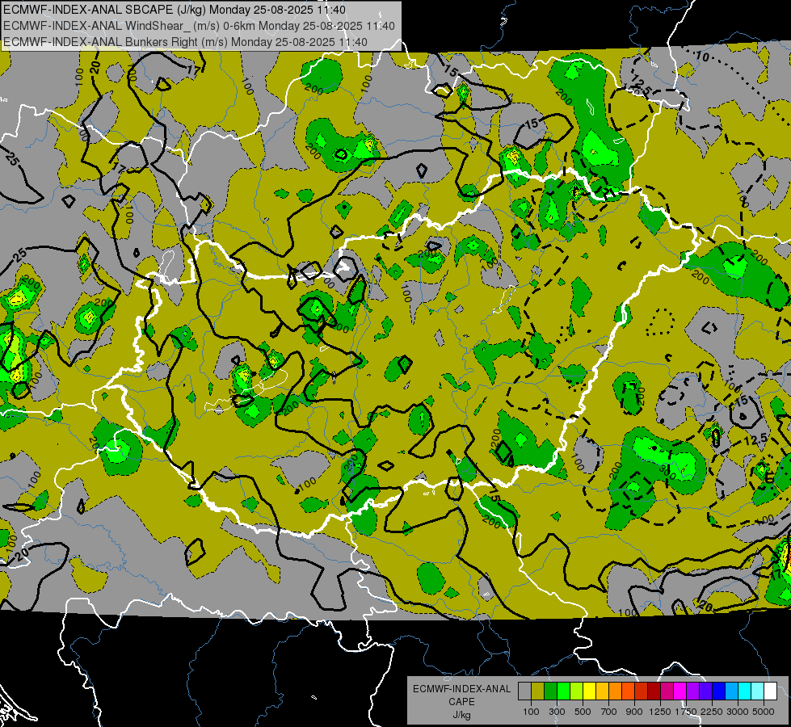Screen dimensions: 791x727
Task: Click the J/kg unit label in legend
Action: pos(461,715)
